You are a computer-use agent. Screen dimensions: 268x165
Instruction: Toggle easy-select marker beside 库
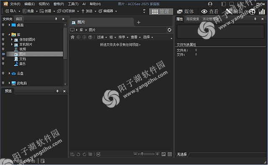[3, 34]
